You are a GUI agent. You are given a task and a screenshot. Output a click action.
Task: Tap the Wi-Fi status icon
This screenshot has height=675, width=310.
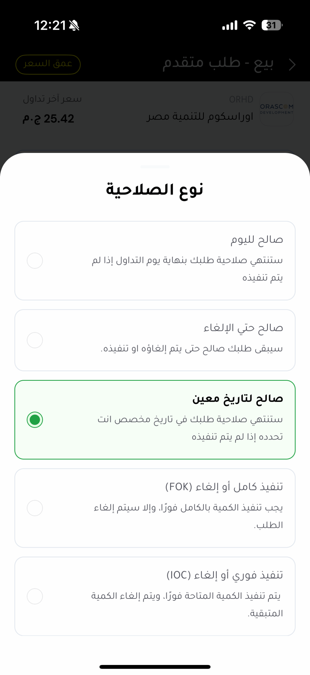click(x=249, y=25)
